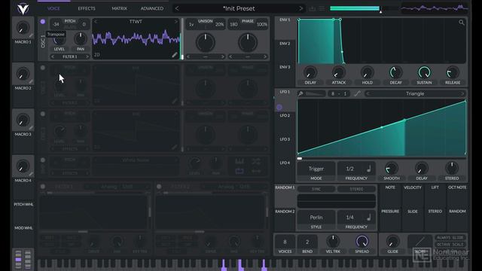
Task: Click the note sync icon in Random 1 frequency
Action: click(x=368, y=218)
